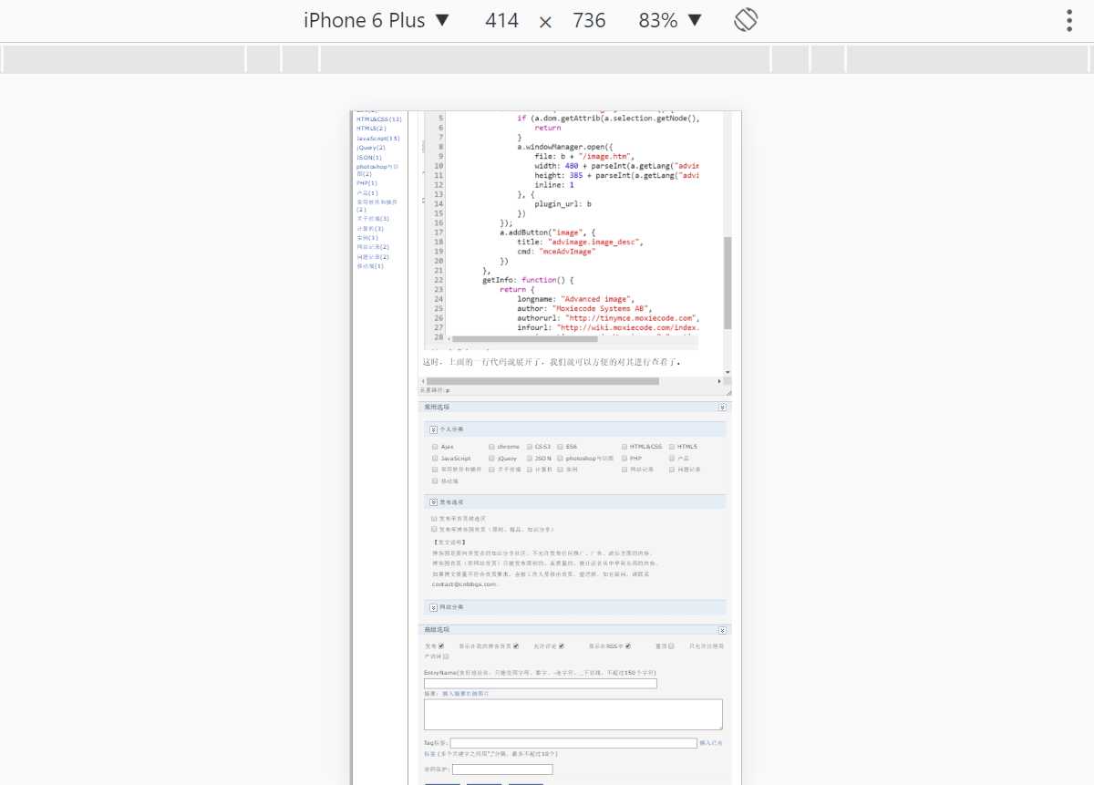Collapse the 高级选项 panel with its chevron
Screen dimensions: 1094x785
(722, 630)
